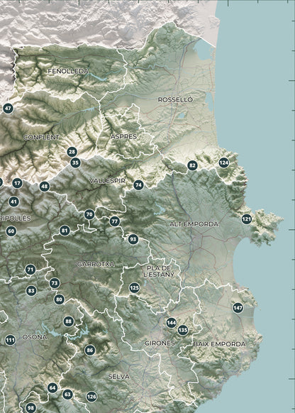Click the marker labeled 17
The image size is (295, 413).
point(17,183)
